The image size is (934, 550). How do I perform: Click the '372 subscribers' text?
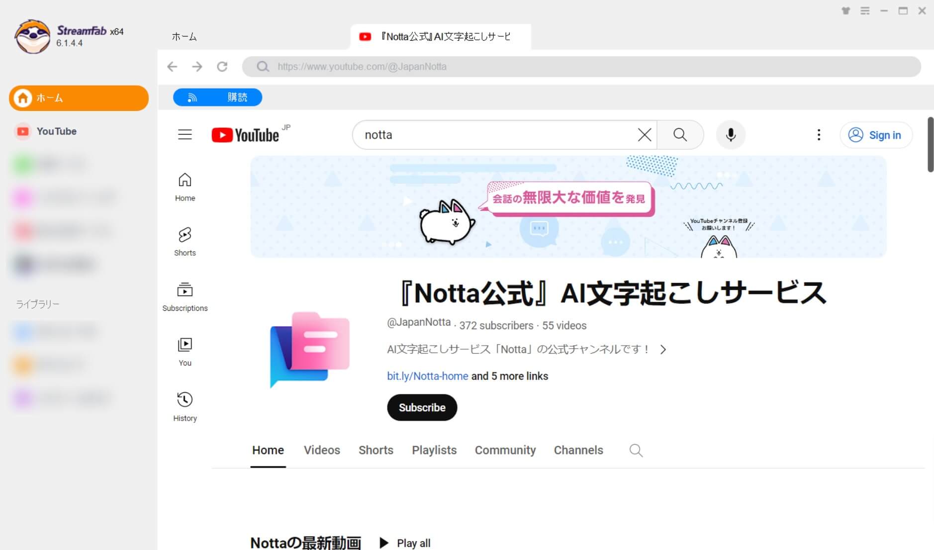(496, 326)
